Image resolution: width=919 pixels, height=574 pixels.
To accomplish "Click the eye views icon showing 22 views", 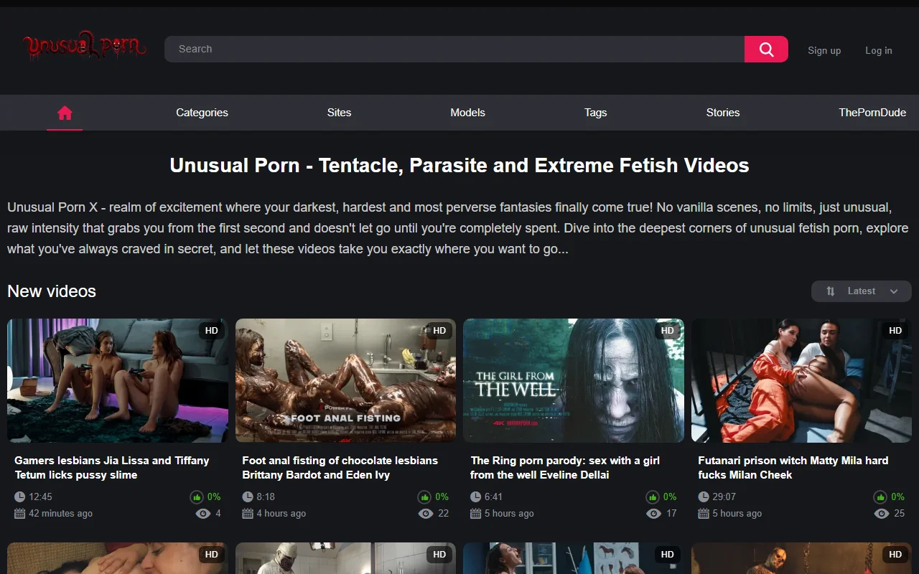I will 425,514.
